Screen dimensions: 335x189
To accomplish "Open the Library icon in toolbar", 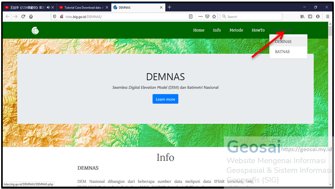I will 302,16.
